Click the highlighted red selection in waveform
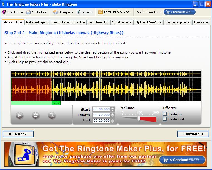The width and height of the screenshot is (212, 170). [x=31, y=89]
